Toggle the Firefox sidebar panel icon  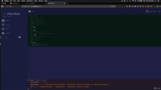click(x=132, y=6)
